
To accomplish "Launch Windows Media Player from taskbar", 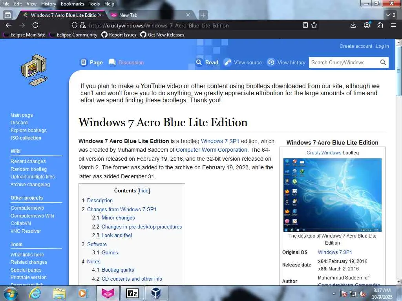I will [x=83, y=293].
